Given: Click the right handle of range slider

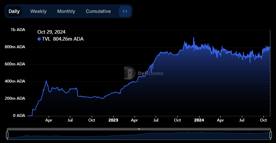Looking at the screenshot, I should point(271,135).
